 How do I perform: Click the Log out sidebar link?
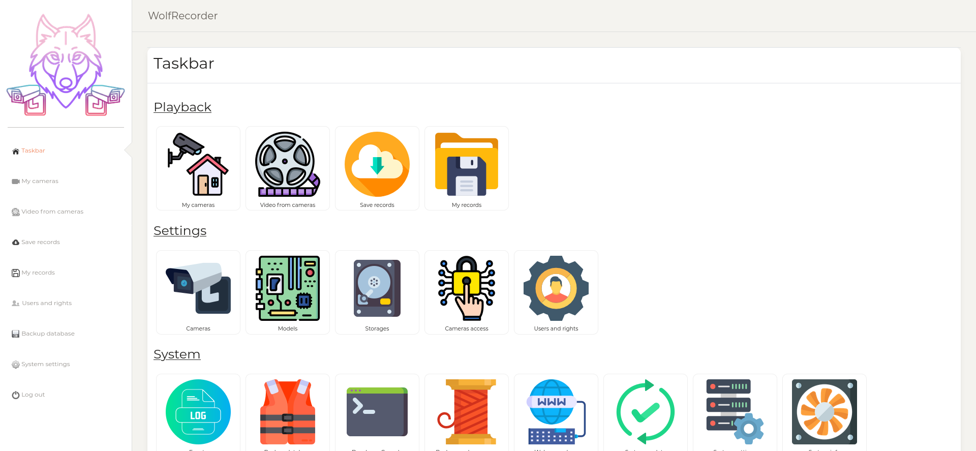(33, 395)
